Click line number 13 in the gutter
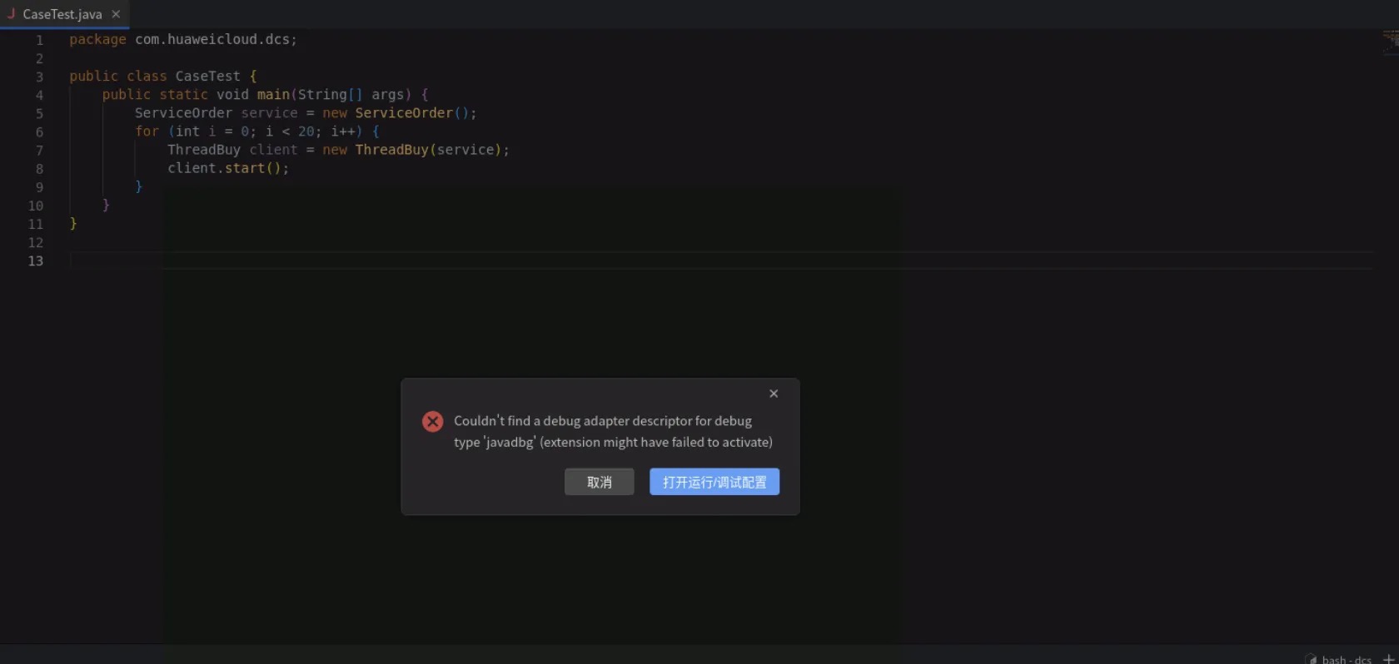Image resolution: width=1399 pixels, height=664 pixels. (x=36, y=260)
